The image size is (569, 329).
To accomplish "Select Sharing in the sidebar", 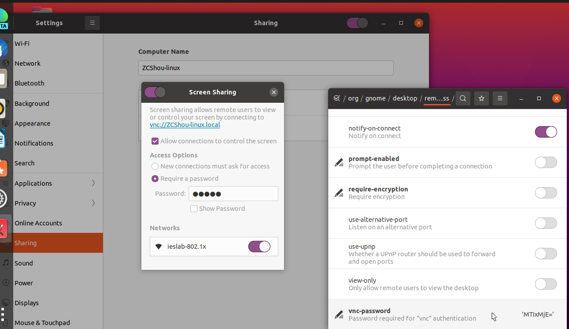I will point(52,243).
